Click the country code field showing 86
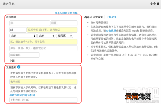Screen dimensions: 161x104 pos(18,30)
